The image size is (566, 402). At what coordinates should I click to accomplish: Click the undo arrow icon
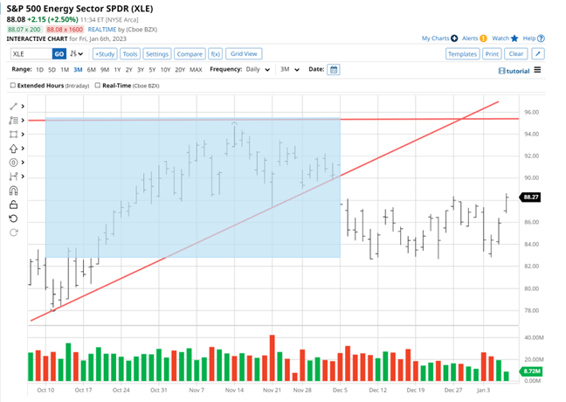click(13, 218)
